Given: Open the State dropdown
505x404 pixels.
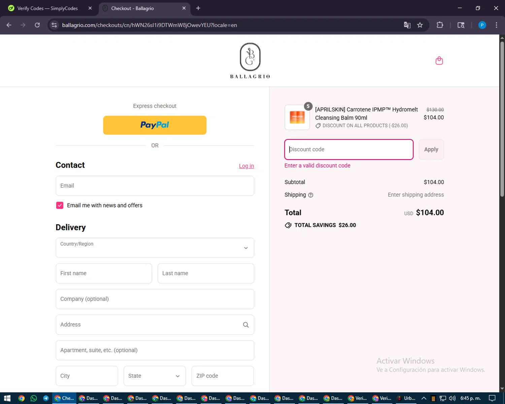Looking at the screenshot, I should coord(155,376).
